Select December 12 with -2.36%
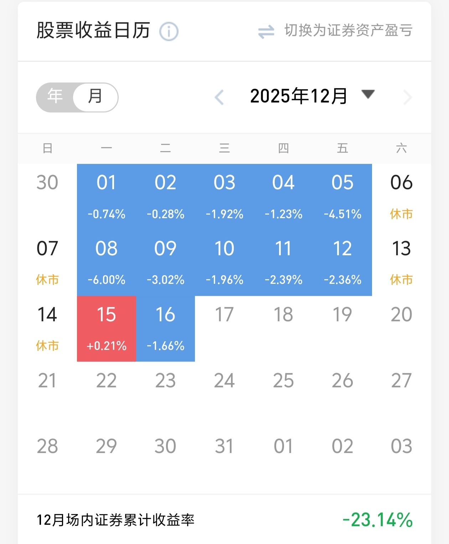The height and width of the screenshot is (544, 449). (x=342, y=263)
